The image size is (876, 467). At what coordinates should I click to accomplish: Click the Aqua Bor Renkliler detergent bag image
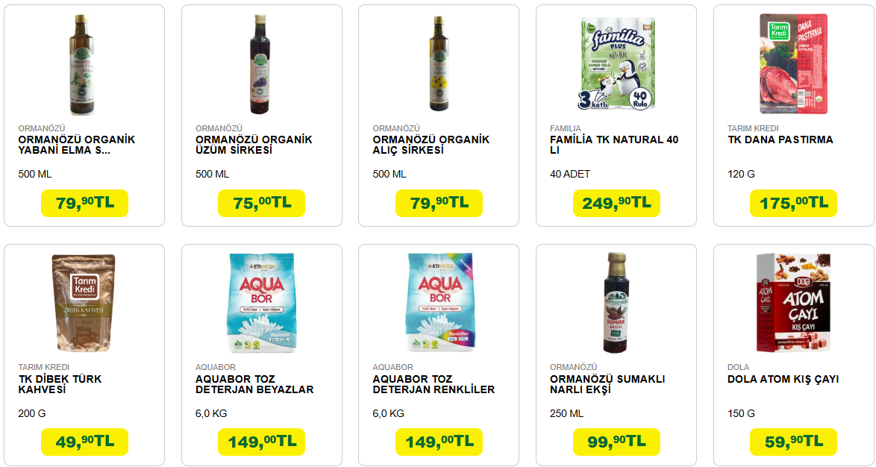click(439, 302)
